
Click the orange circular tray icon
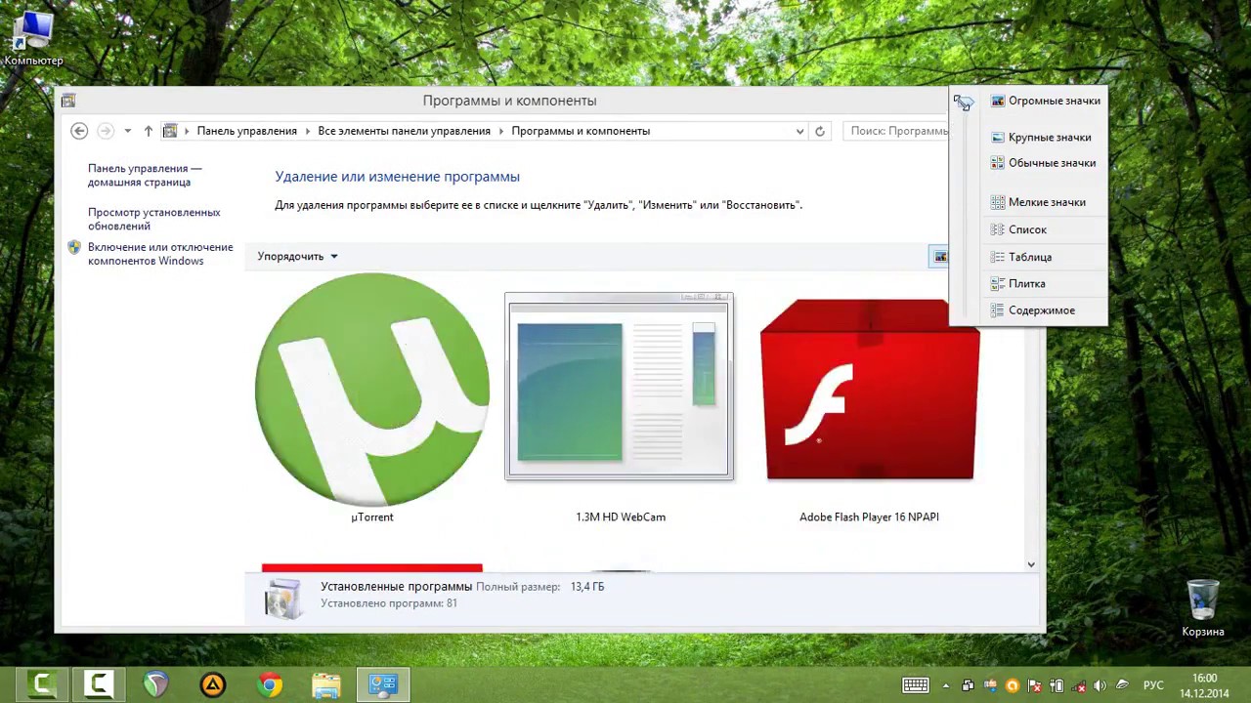[1013, 685]
